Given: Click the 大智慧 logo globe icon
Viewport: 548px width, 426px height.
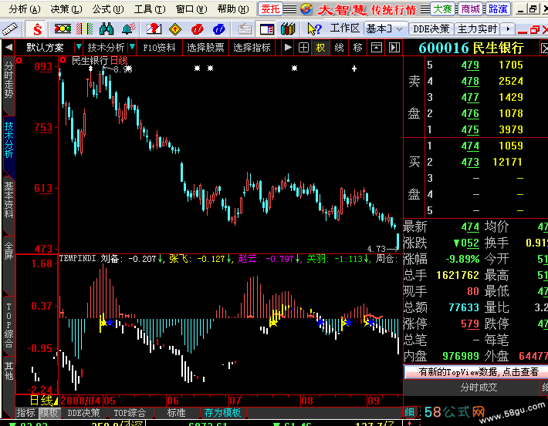Looking at the screenshot, I should tap(306, 9).
